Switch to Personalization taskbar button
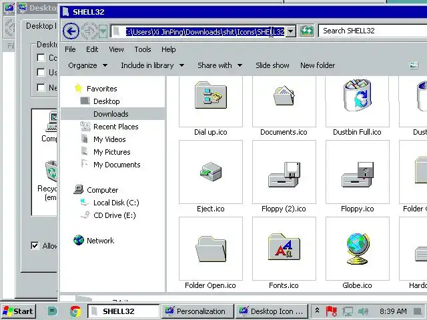427x320 pixels. pos(197,311)
